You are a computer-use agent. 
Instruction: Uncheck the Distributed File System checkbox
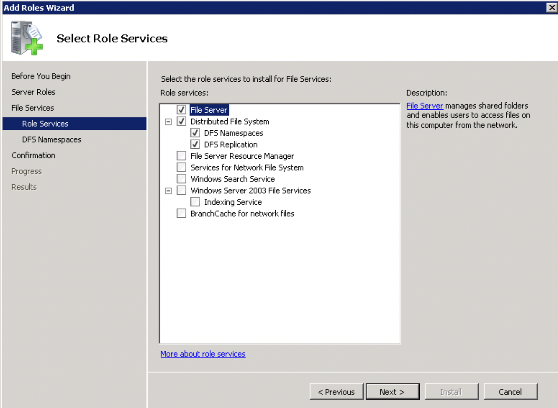pyautogui.click(x=181, y=121)
